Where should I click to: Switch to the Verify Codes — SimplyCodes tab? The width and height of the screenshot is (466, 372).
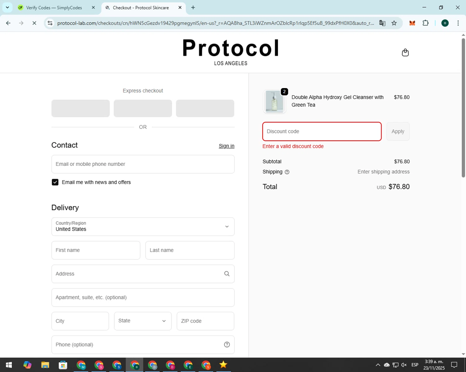(x=54, y=7)
